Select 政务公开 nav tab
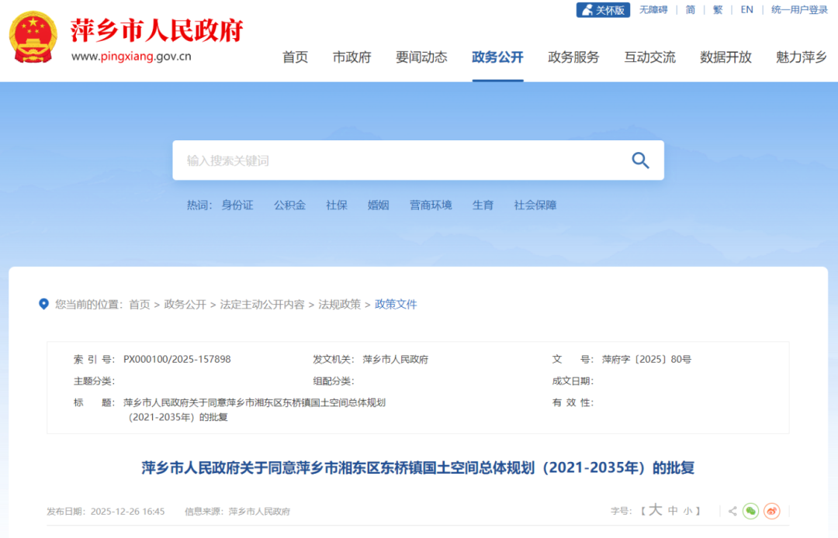The height and width of the screenshot is (538, 838). pyautogui.click(x=497, y=57)
